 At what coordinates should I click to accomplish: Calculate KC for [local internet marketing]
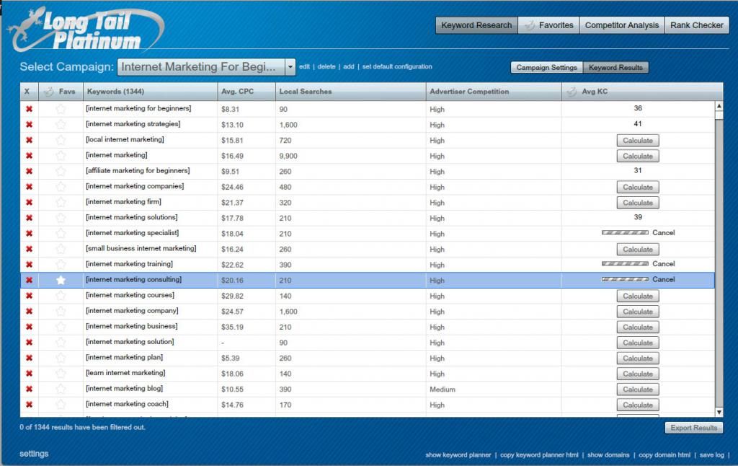(x=638, y=141)
